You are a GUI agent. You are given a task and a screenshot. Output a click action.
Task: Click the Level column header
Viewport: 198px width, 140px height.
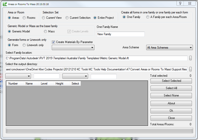(x=44, y=84)
